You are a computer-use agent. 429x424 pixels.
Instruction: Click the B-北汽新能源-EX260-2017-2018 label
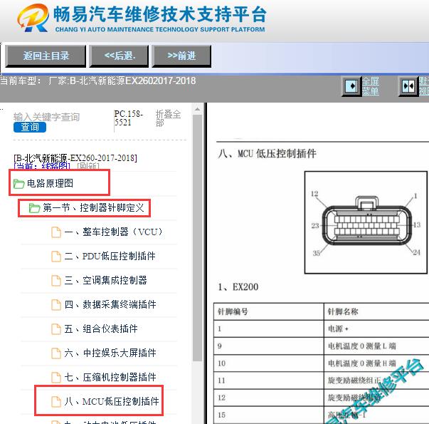(x=75, y=158)
